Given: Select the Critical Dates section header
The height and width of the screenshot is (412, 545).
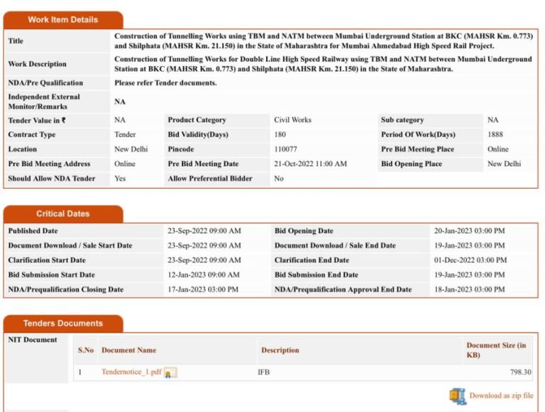Looking at the screenshot, I should click(63, 214).
